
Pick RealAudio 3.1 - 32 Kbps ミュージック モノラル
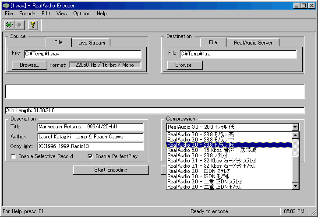tap(229, 166)
